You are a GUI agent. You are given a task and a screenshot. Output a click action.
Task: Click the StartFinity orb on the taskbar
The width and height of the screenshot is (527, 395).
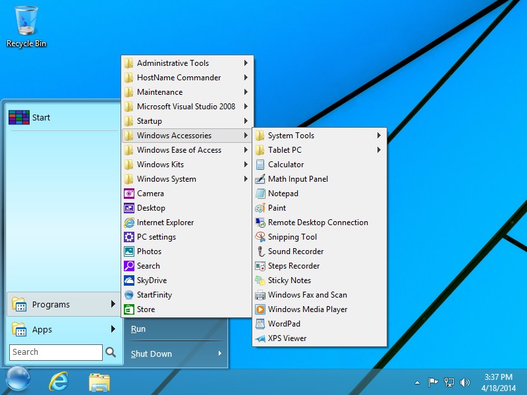click(x=18, y=379)
